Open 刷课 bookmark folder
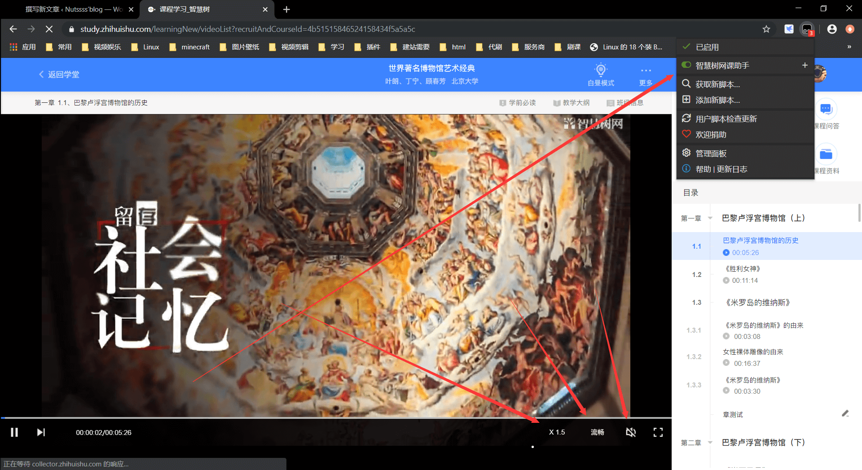862x470 pixels. coord(568,47)
